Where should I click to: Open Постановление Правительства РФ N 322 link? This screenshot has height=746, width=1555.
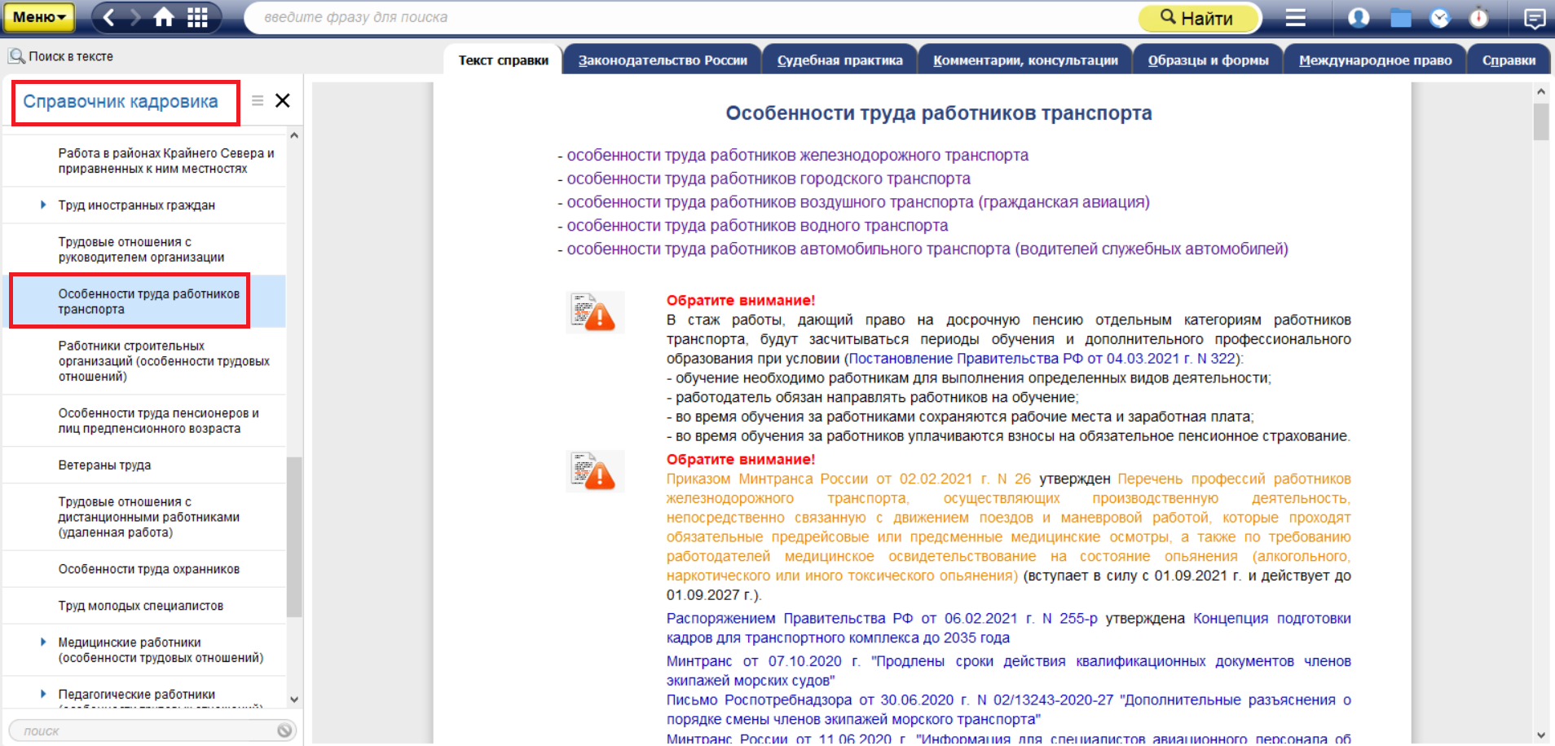(x=1042, y=359)
